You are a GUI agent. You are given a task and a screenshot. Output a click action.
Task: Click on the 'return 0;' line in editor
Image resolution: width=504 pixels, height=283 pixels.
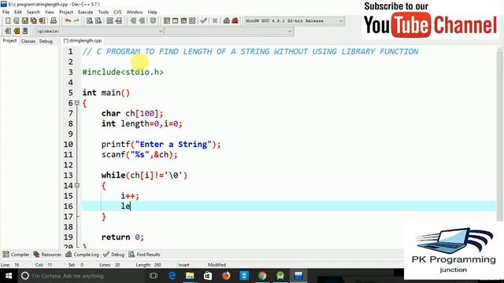123,237
